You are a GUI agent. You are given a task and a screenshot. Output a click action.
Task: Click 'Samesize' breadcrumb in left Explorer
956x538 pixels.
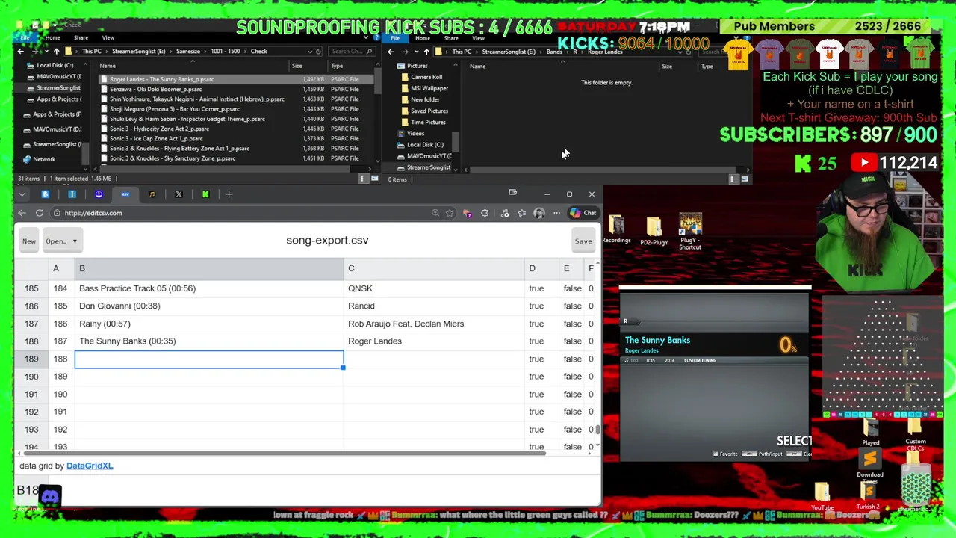coord(188,52)
